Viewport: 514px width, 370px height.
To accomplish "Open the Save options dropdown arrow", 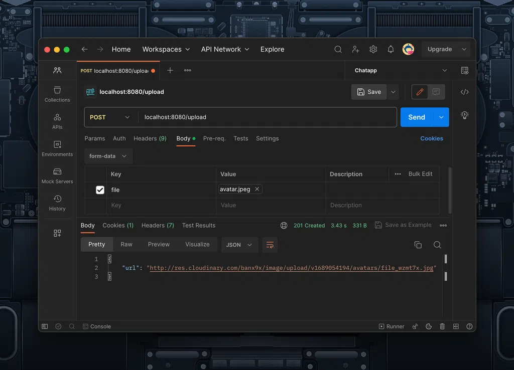I will (x=393, y=92).
